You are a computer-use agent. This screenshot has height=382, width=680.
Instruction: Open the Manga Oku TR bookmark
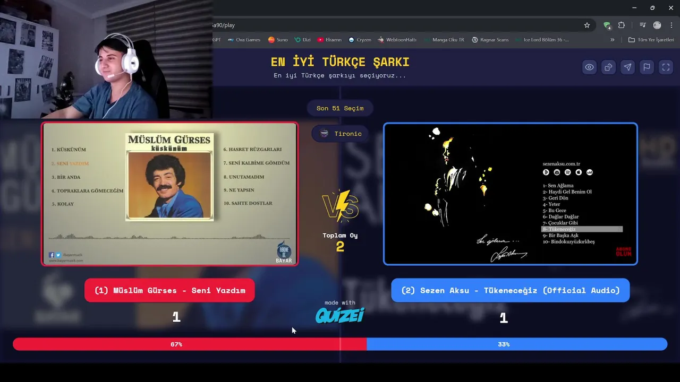click(444, 40)
